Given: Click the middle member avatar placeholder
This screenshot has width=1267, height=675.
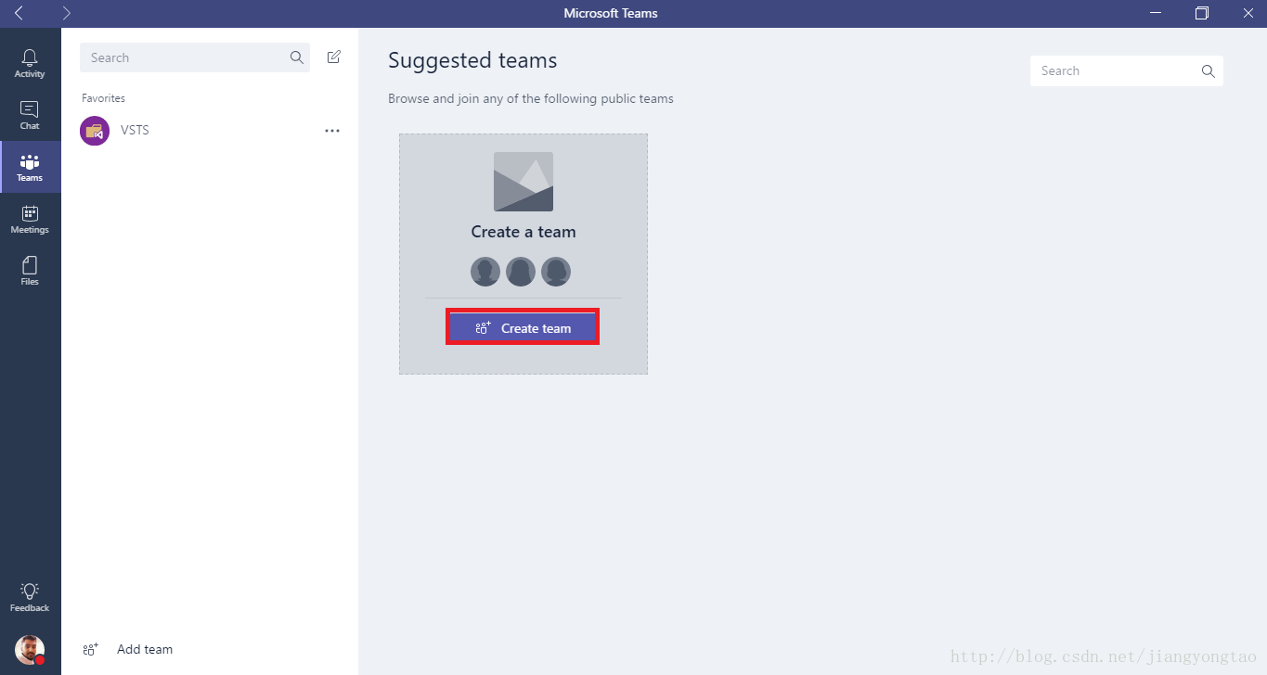Looking at the screenshot, I should [x=521, y=272].
